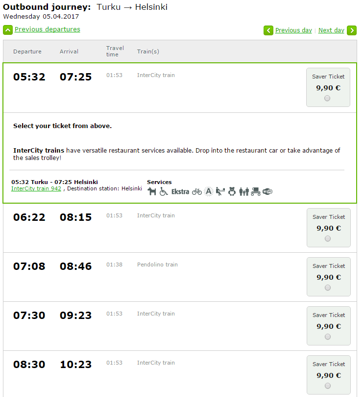
Task: Click the green right arrow for next day
Action: [352, 30]
